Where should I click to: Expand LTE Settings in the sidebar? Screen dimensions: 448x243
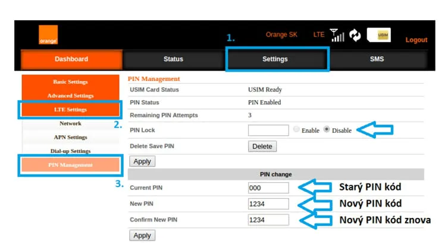point(70,110)
